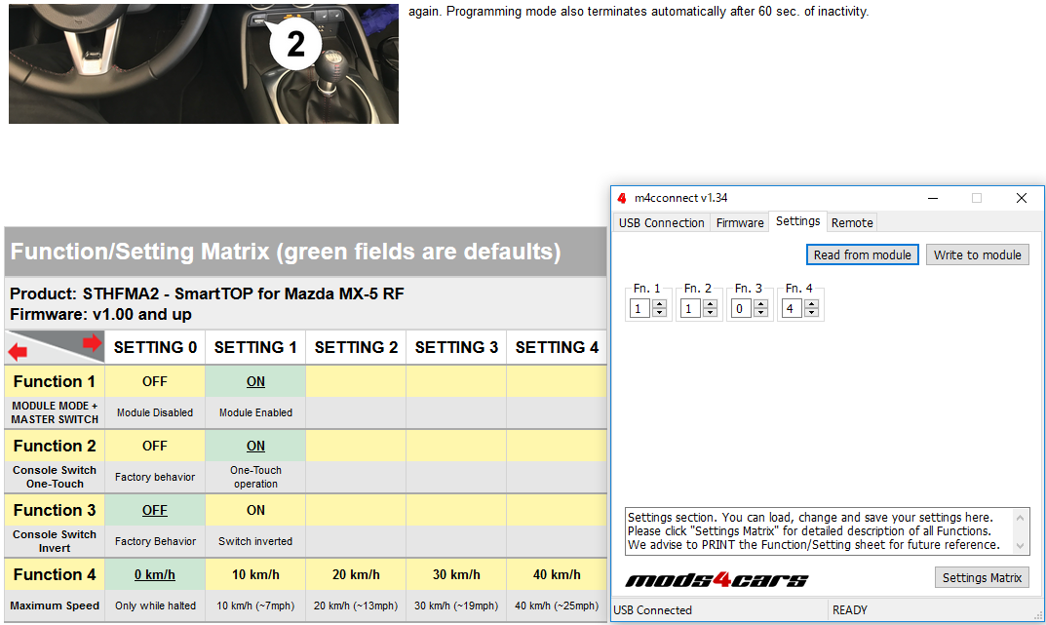The image size is (1046, 625).
Task: Click Function 3 ON cell
Action: (255, 510)
